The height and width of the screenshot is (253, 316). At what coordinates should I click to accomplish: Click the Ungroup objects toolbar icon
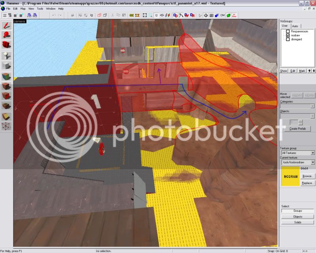coord(86,15)
